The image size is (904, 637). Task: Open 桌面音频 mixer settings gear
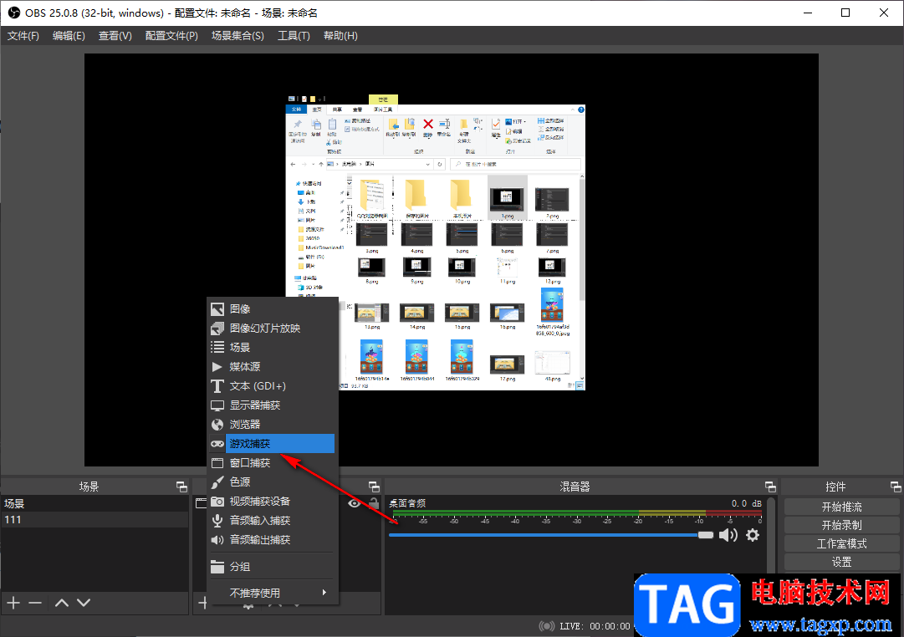pos(753,535)
